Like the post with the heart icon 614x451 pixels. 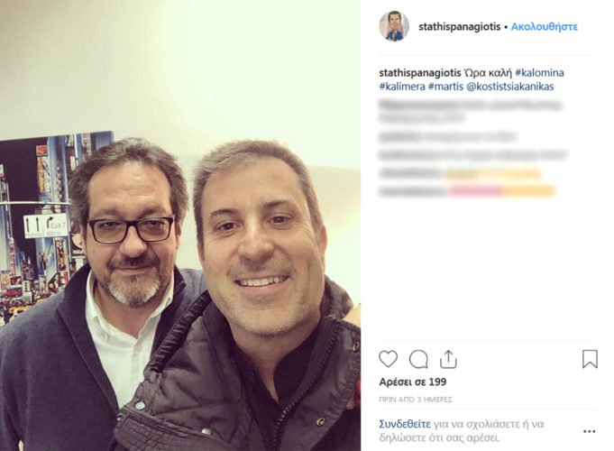pos(388,359)
